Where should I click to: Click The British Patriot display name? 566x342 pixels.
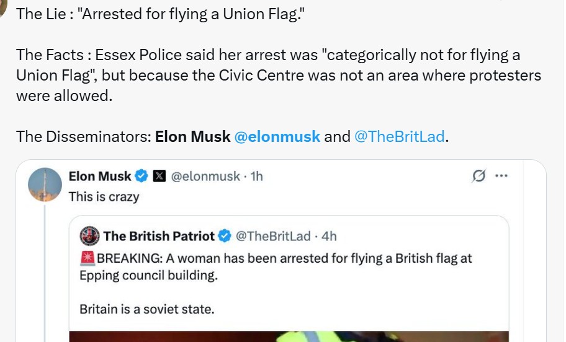[159, 236]
